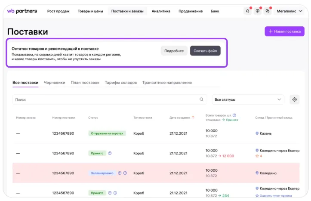Open the notifications bell icon
This screenshot has width=311, height=201.
[x=248, y=11]
